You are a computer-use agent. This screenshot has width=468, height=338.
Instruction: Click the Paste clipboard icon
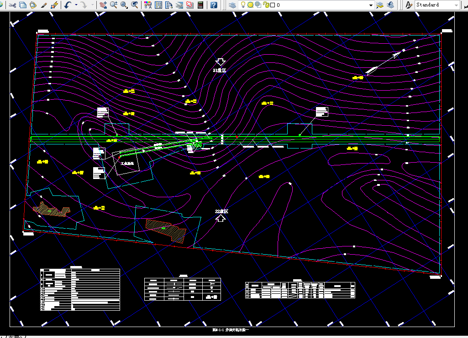pyautogui.click(x=33, y=5)
